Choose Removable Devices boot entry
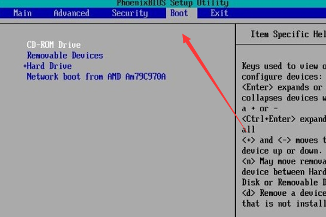 tap(65, 55)
